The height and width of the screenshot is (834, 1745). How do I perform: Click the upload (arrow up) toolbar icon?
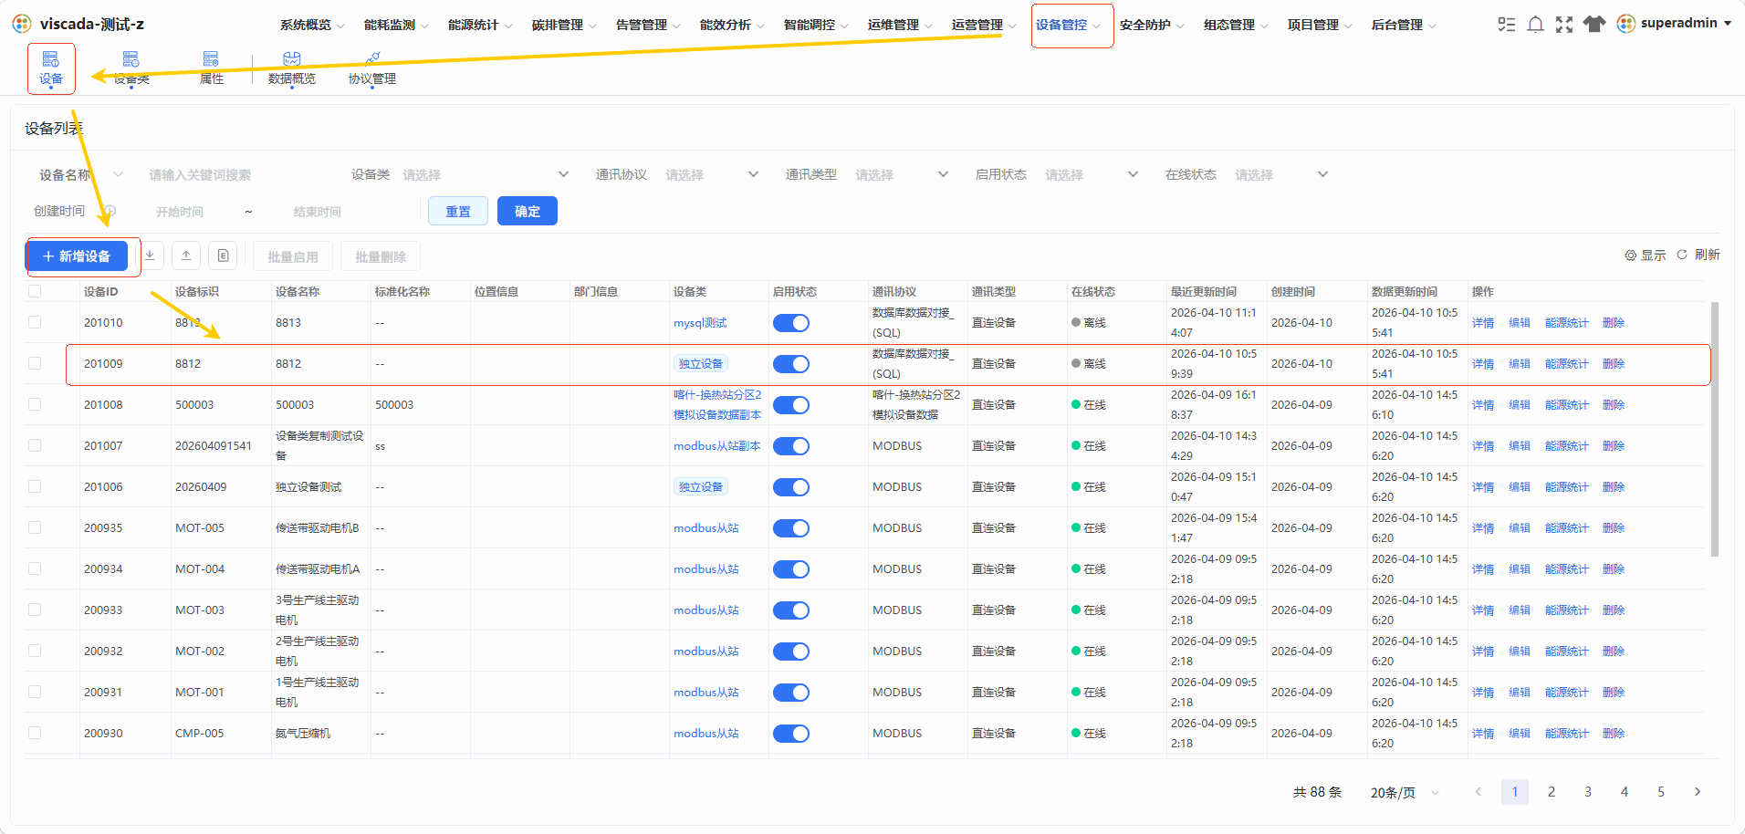(x=186, y=255)
